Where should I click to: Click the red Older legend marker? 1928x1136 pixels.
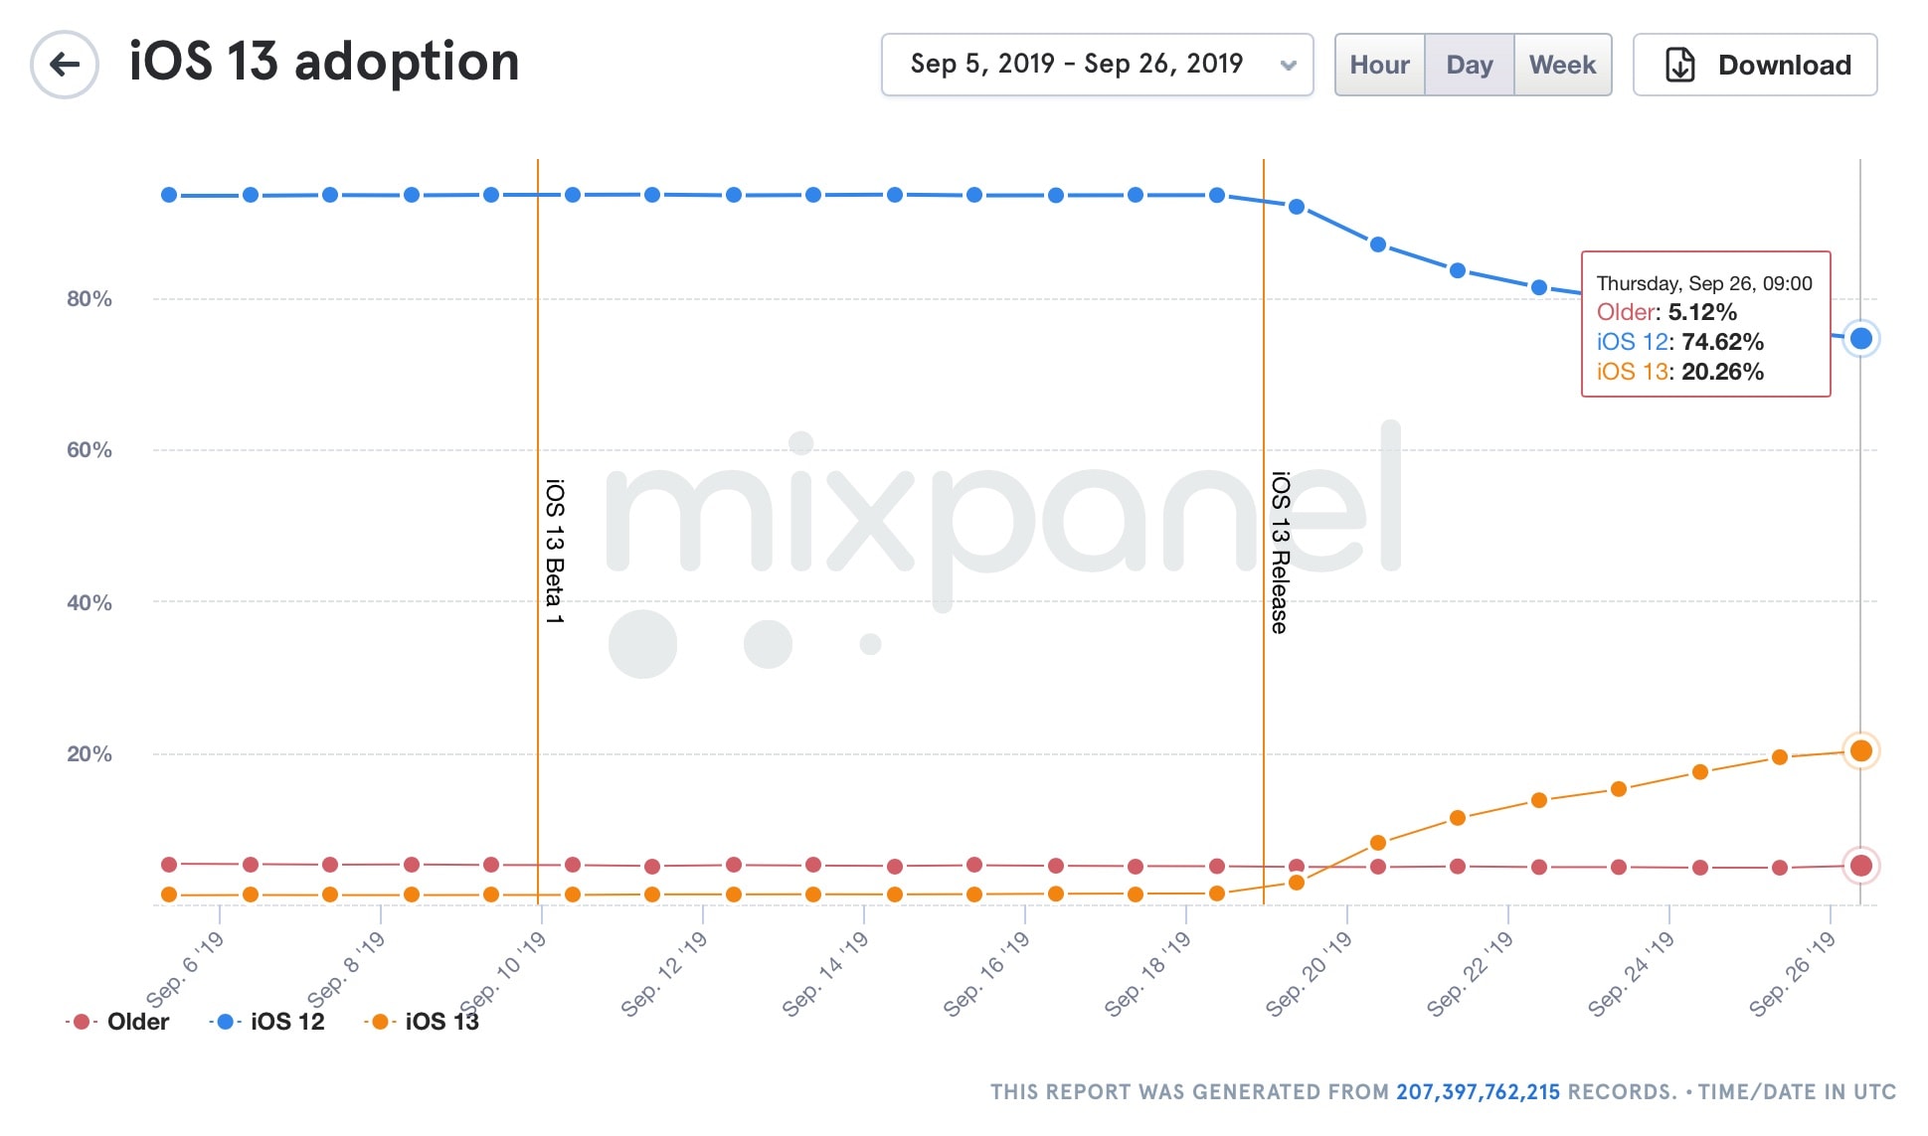pos(82,1022)
